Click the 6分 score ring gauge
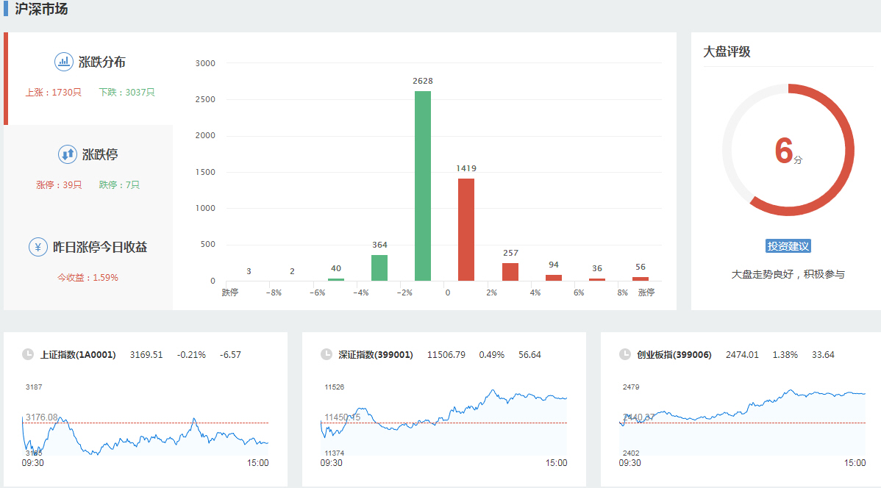Screen dimensions: 881x488 tap(788, 151)
